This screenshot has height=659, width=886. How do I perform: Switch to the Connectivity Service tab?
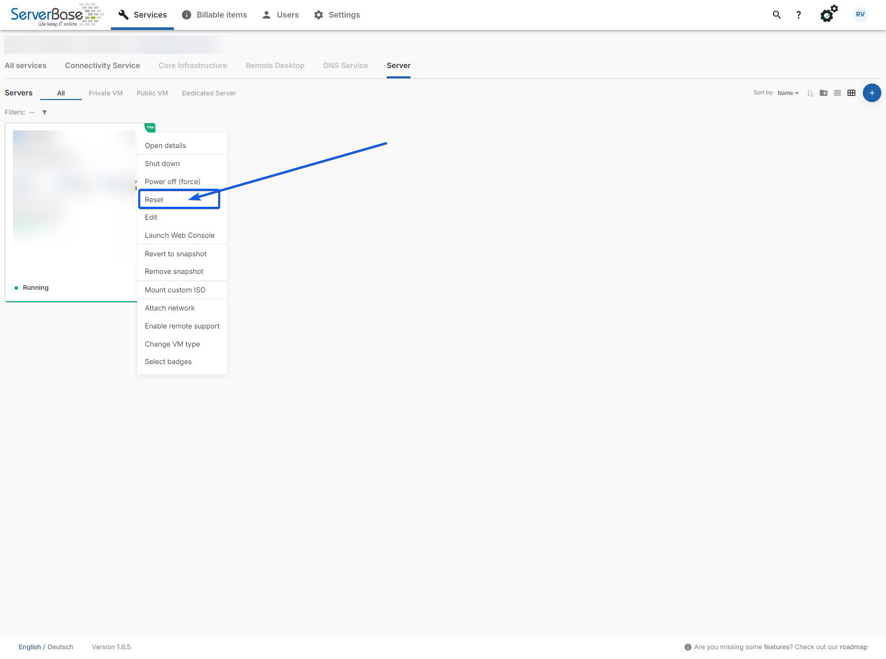tap(102, 65)
